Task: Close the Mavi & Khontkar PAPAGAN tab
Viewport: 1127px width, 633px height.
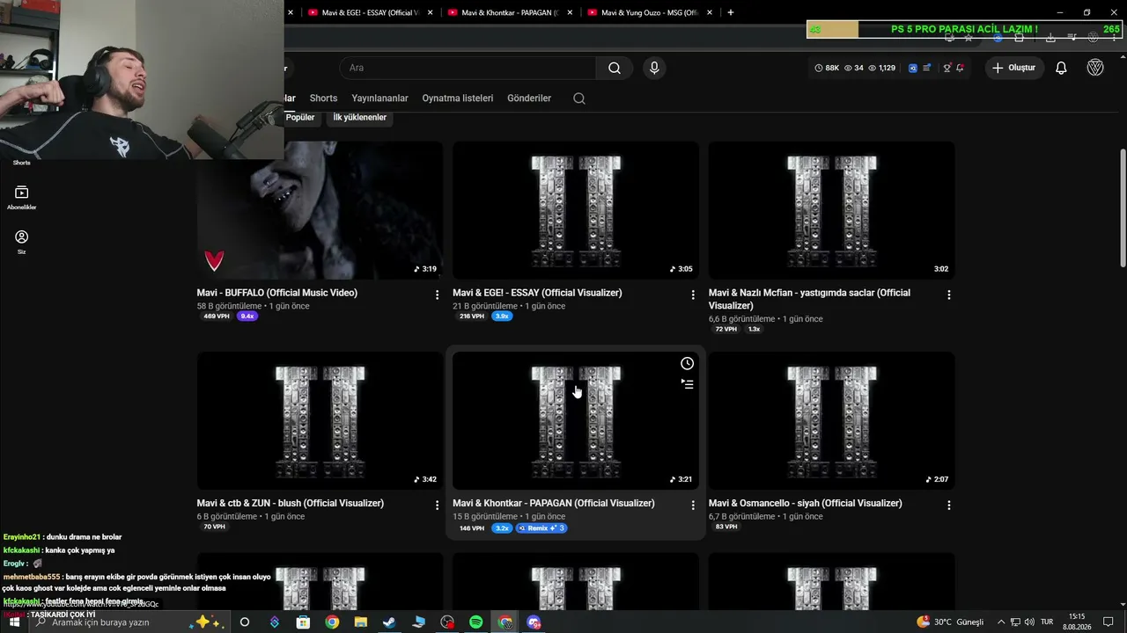Action: coord(570,12)
